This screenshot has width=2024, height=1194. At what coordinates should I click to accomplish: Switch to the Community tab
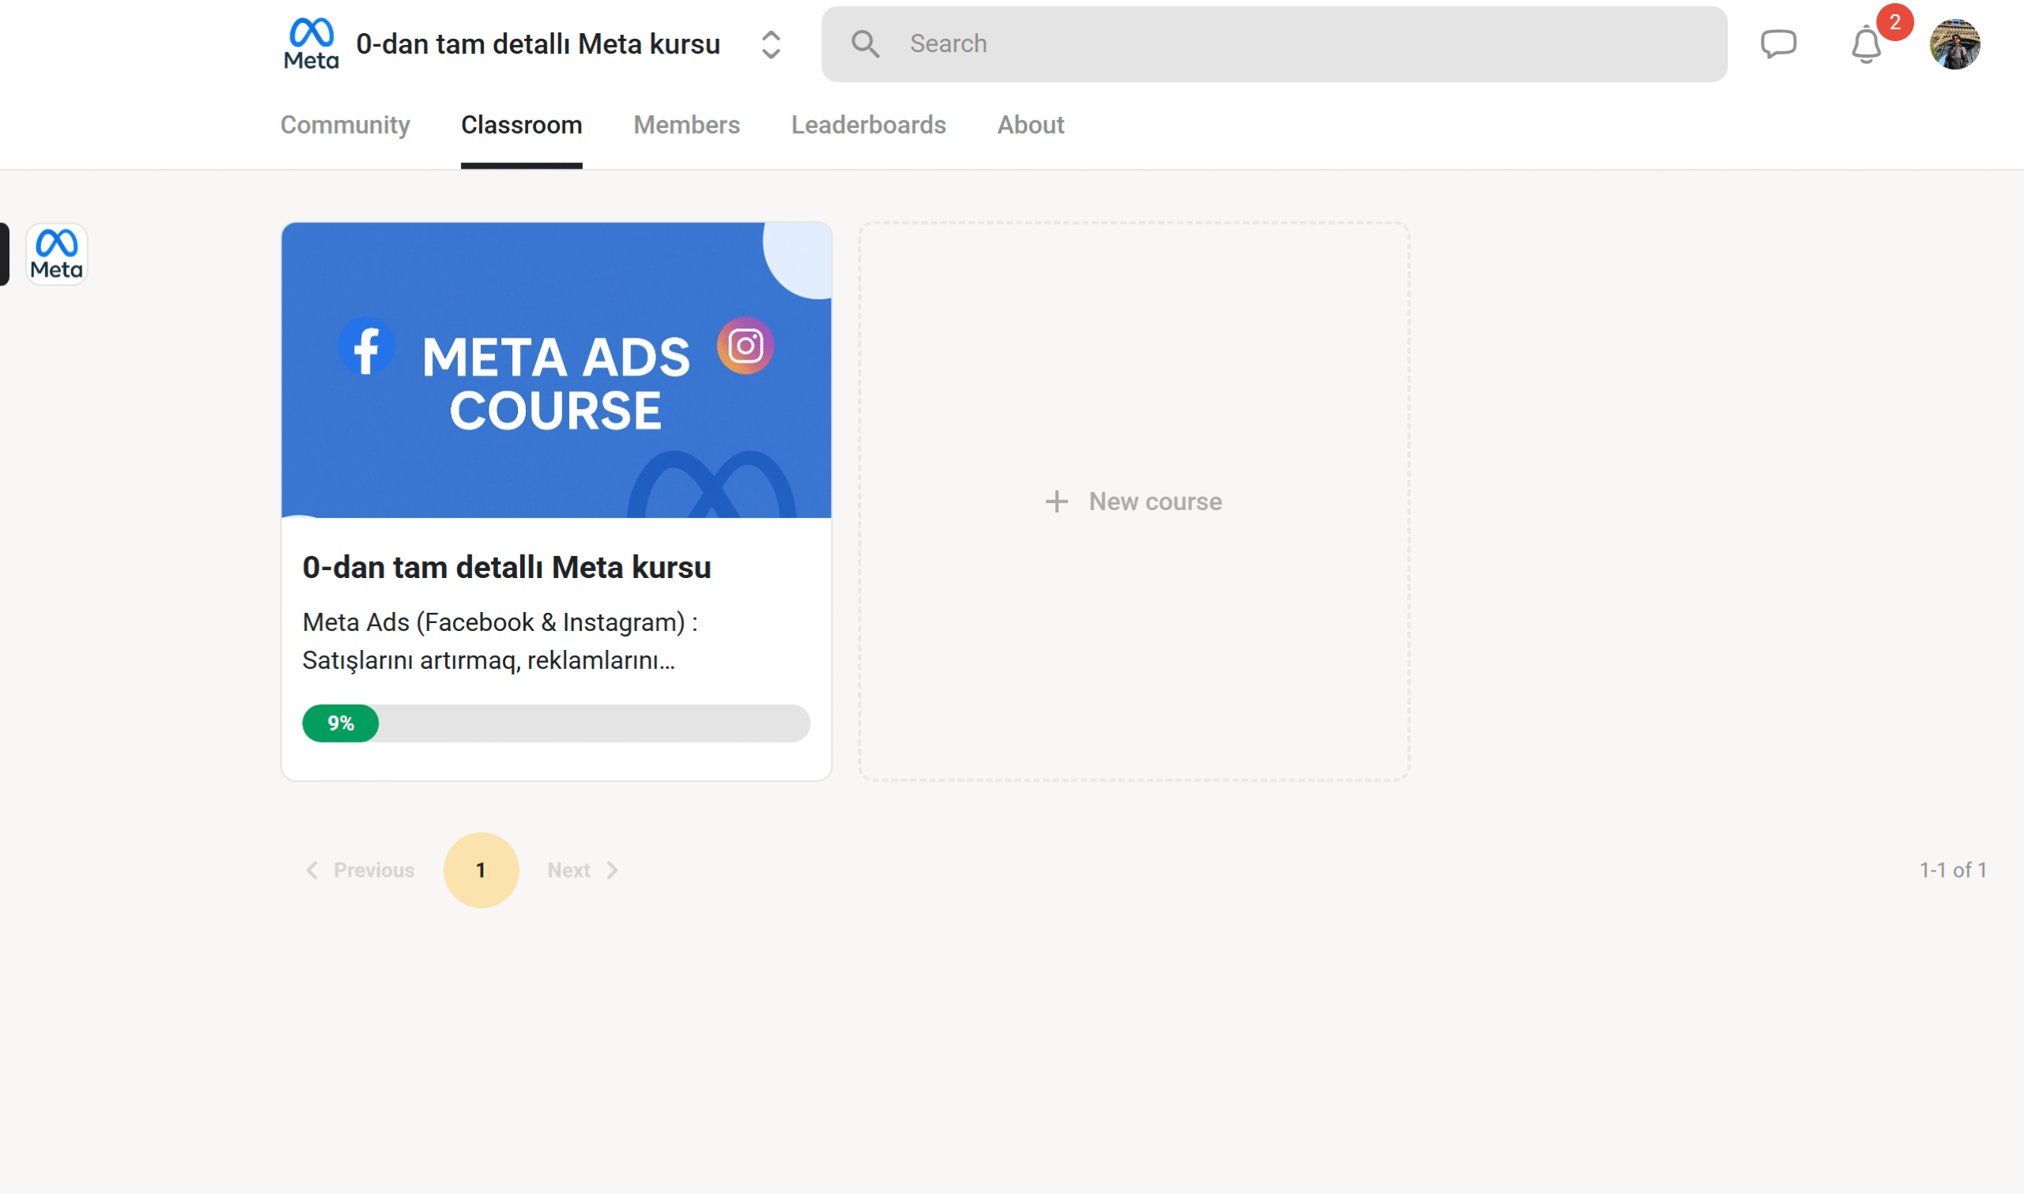[x=346, y=125]
